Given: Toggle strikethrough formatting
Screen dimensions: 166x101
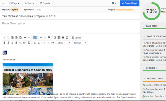Looking at the screenshot, I should point(16,43).
